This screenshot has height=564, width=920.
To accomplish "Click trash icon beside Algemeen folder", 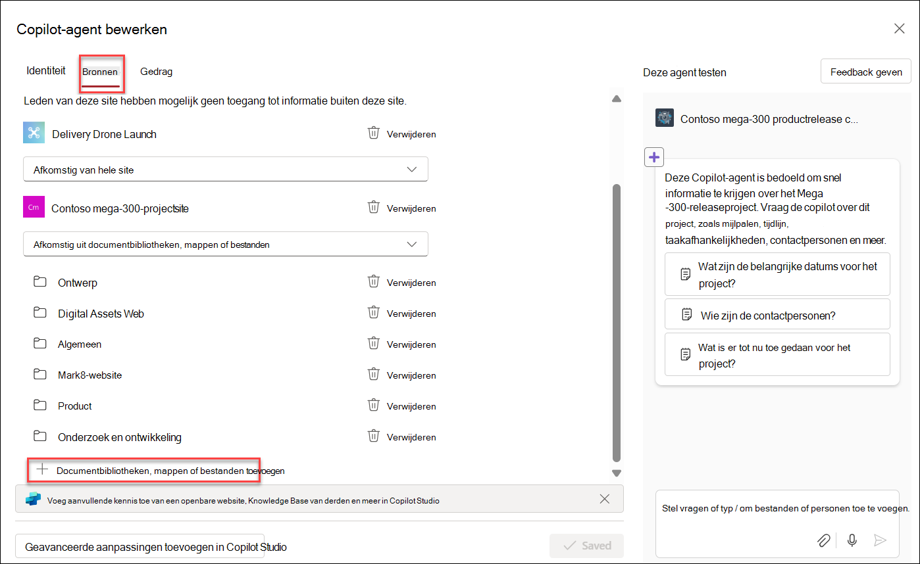I will 373,344.
